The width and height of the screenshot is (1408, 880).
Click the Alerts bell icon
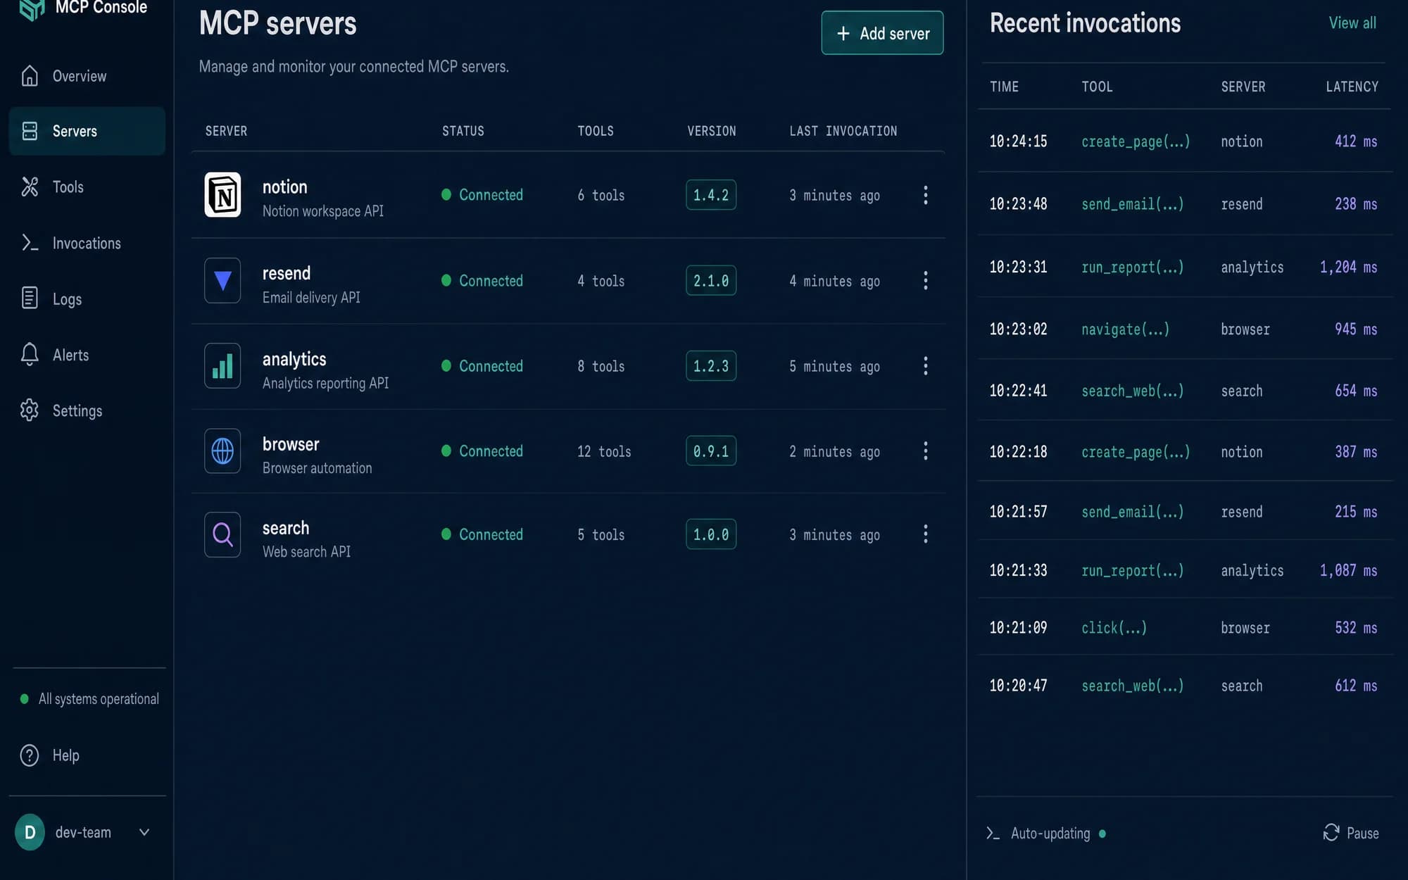(x=30, y=354)
